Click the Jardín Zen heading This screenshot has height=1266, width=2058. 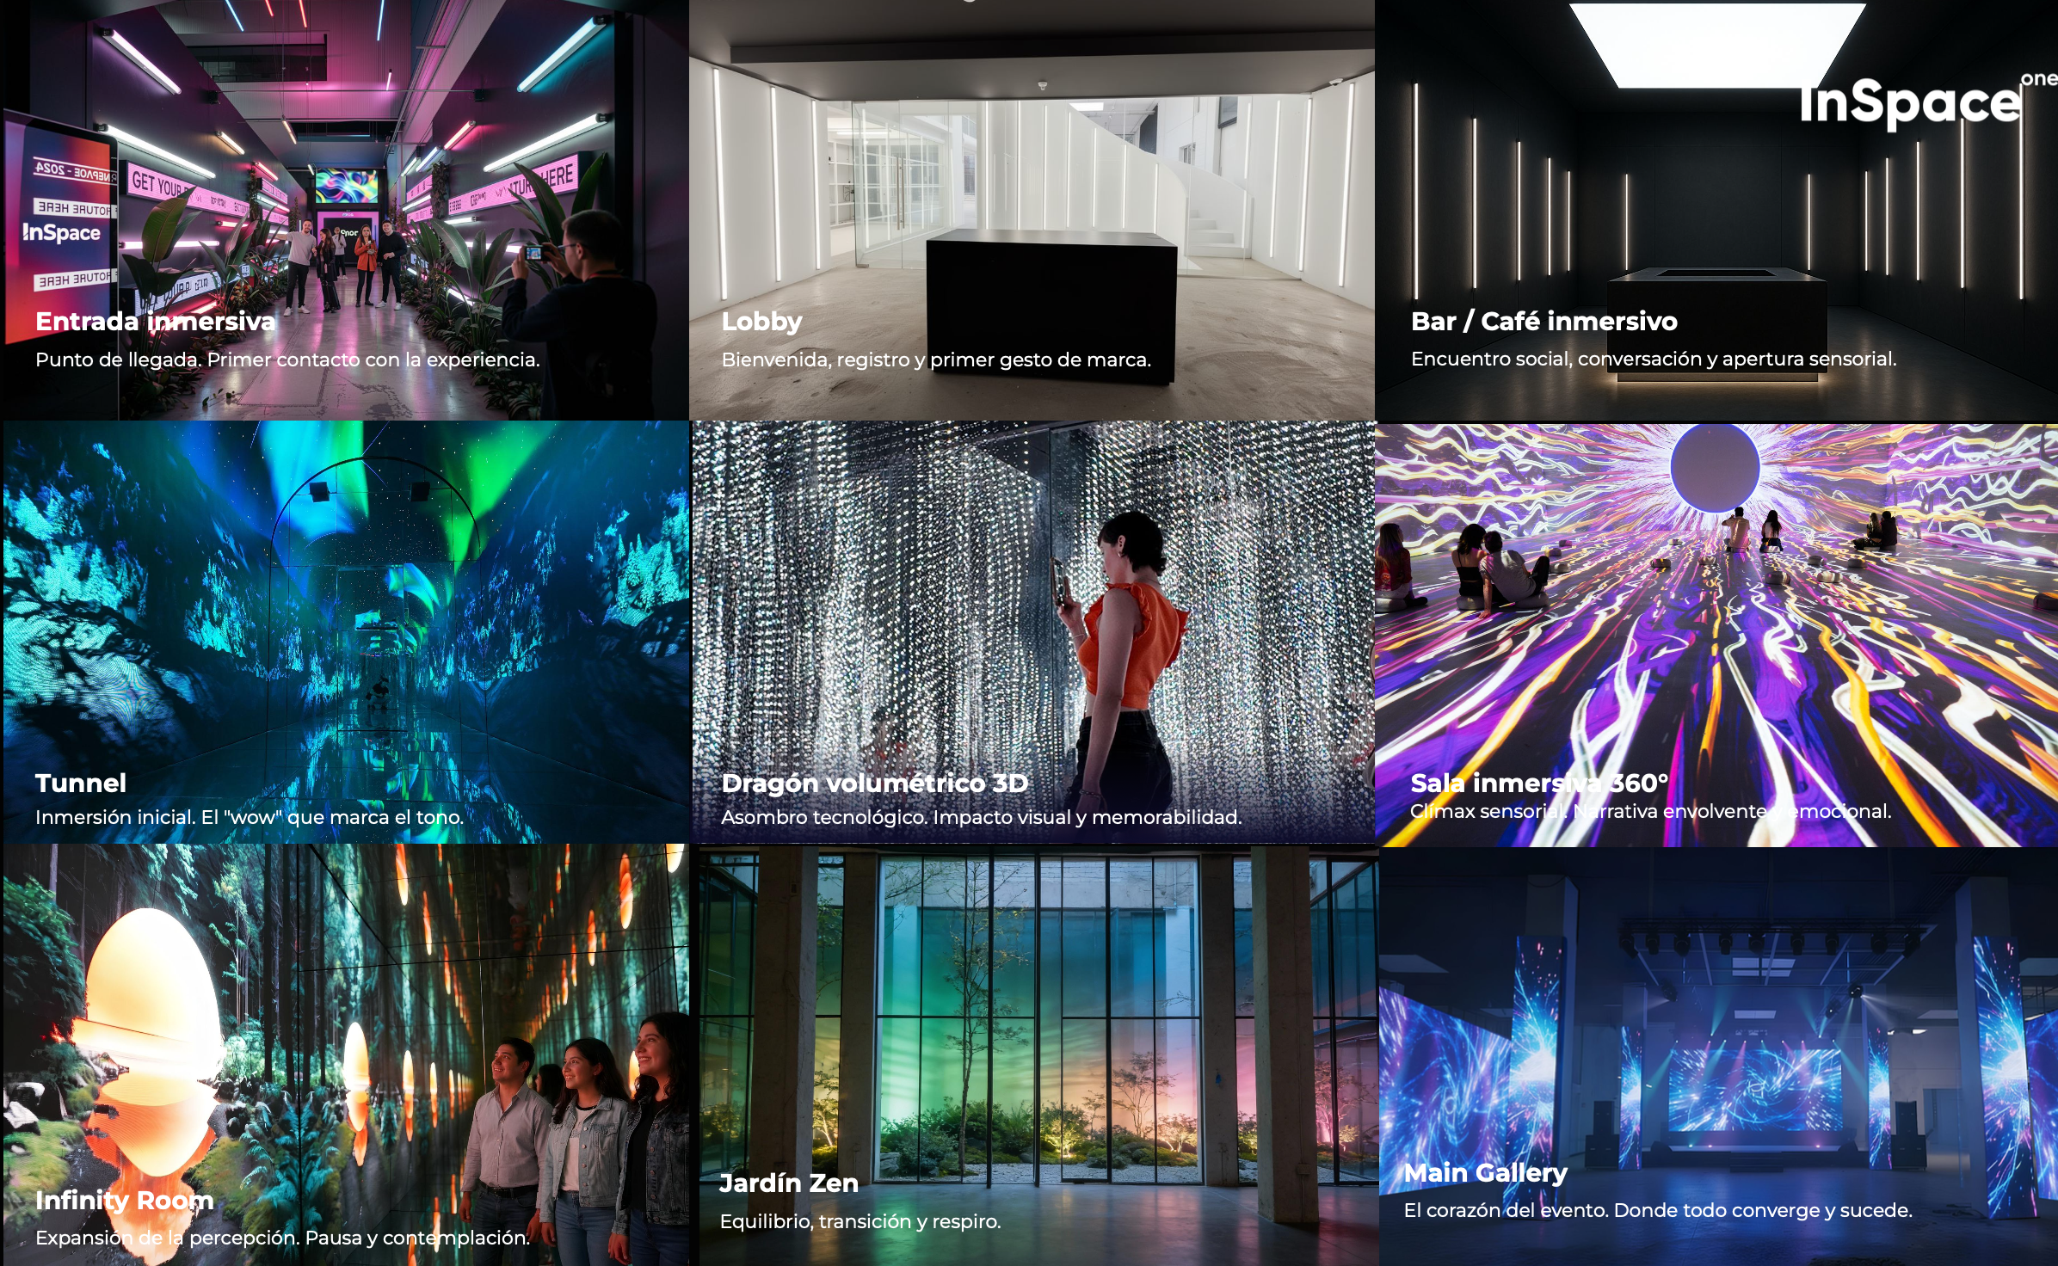[788, 1183]
